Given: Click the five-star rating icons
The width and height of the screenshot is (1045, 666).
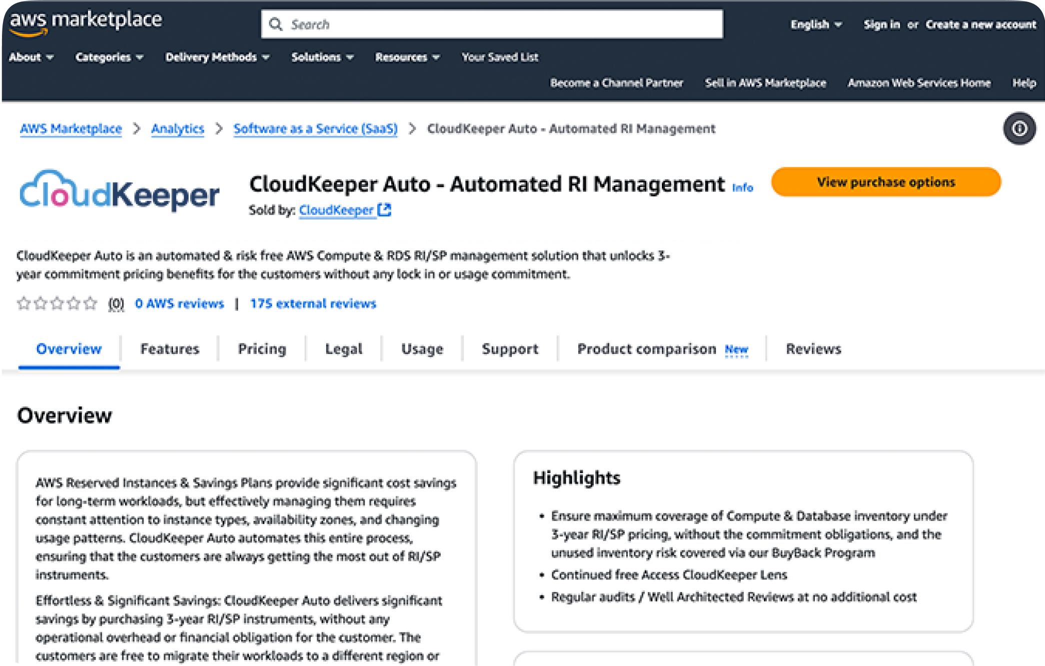Looking at the screenshot, I should (57, 303).
